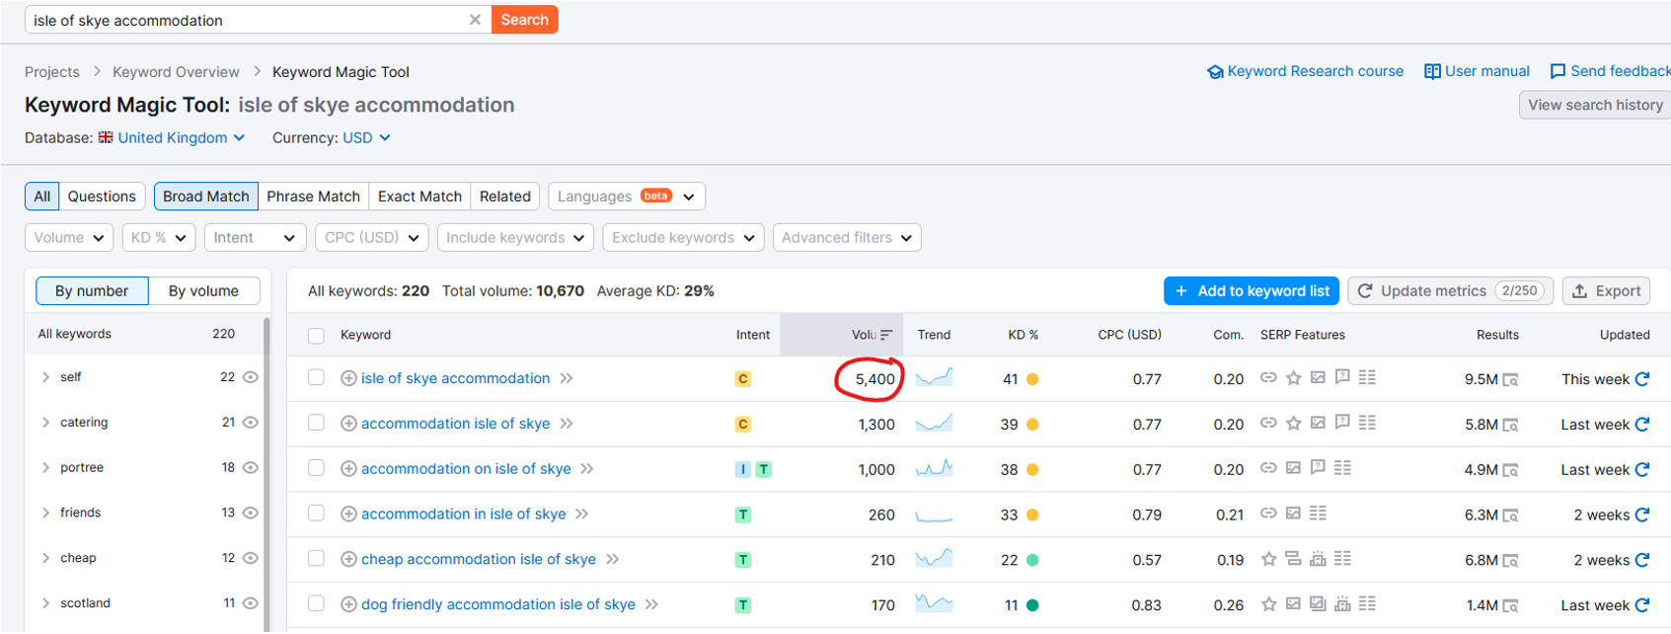This screenshot has width=1671, height=634.
Task: Refresh metrics for the 170 volume row
Action: tap(1642, 605)
